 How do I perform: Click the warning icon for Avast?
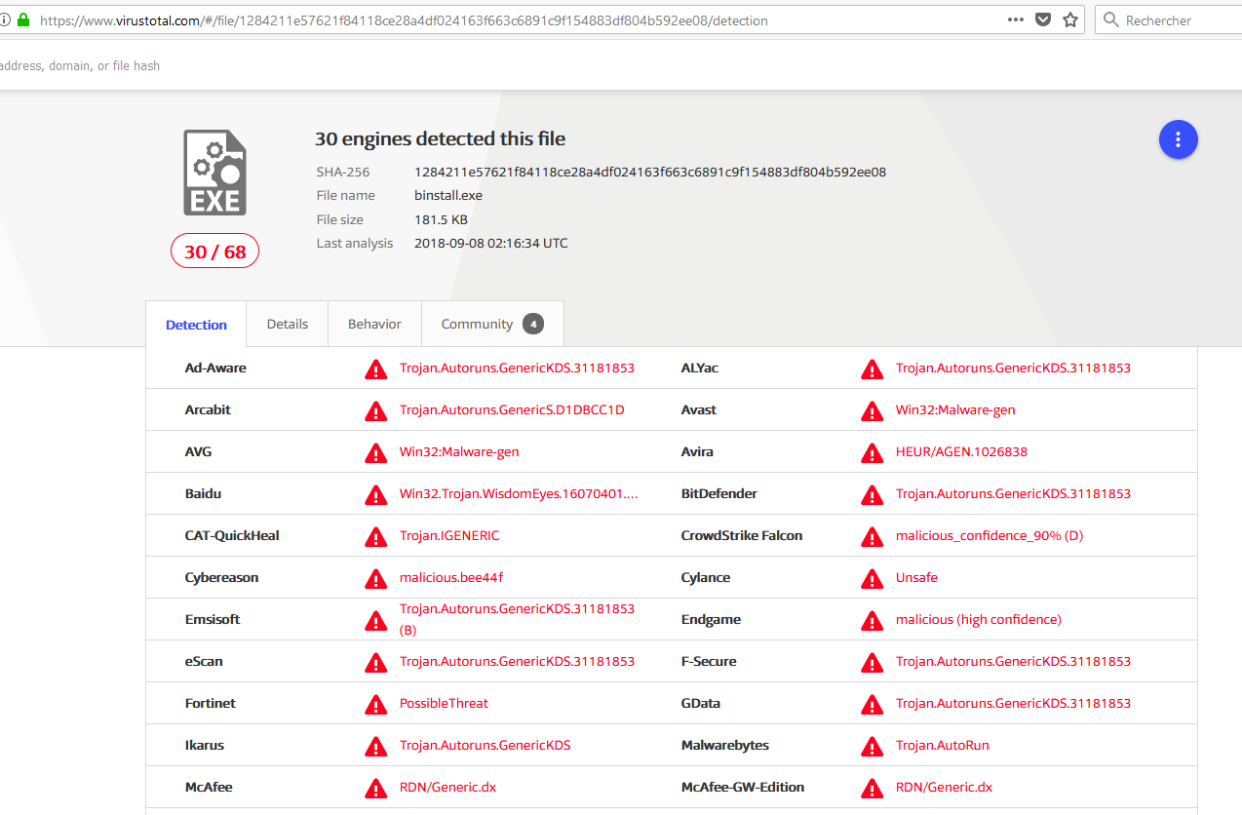point(872,410)
